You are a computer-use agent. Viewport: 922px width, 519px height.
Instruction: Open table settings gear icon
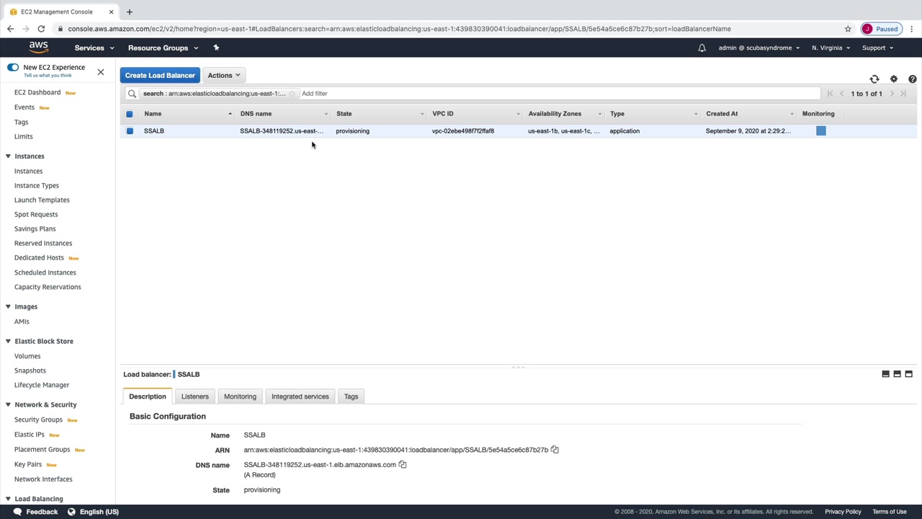[x=894, y=79]
